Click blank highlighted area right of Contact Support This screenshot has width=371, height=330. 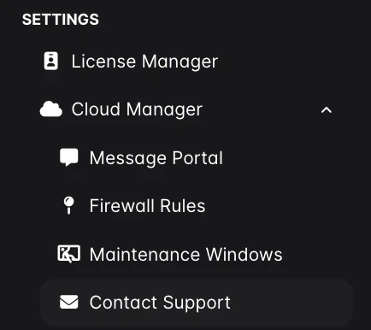pyautogui.click(x=291, y=303)
